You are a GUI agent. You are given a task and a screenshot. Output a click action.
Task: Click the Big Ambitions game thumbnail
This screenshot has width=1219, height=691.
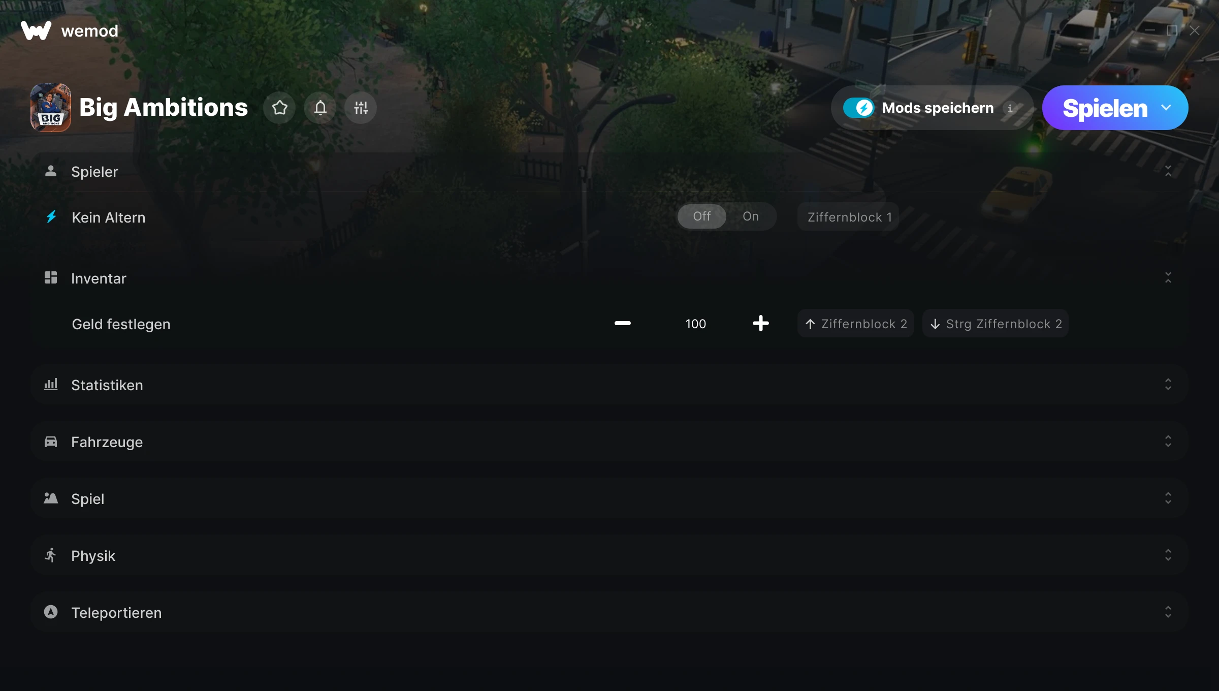(50, 108)
